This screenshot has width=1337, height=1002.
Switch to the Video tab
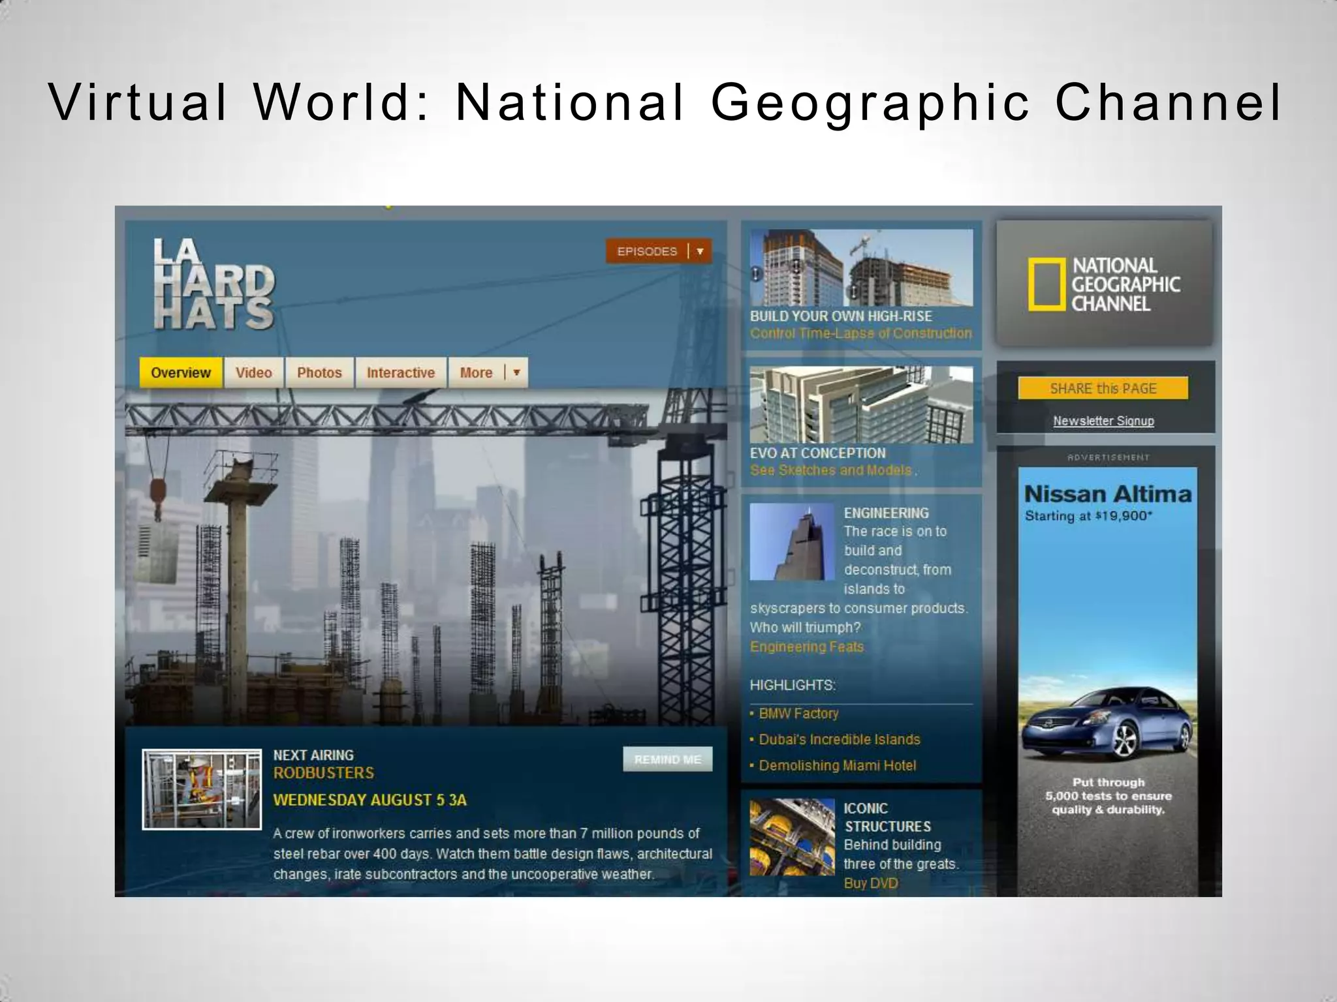(x=253, y=372)
